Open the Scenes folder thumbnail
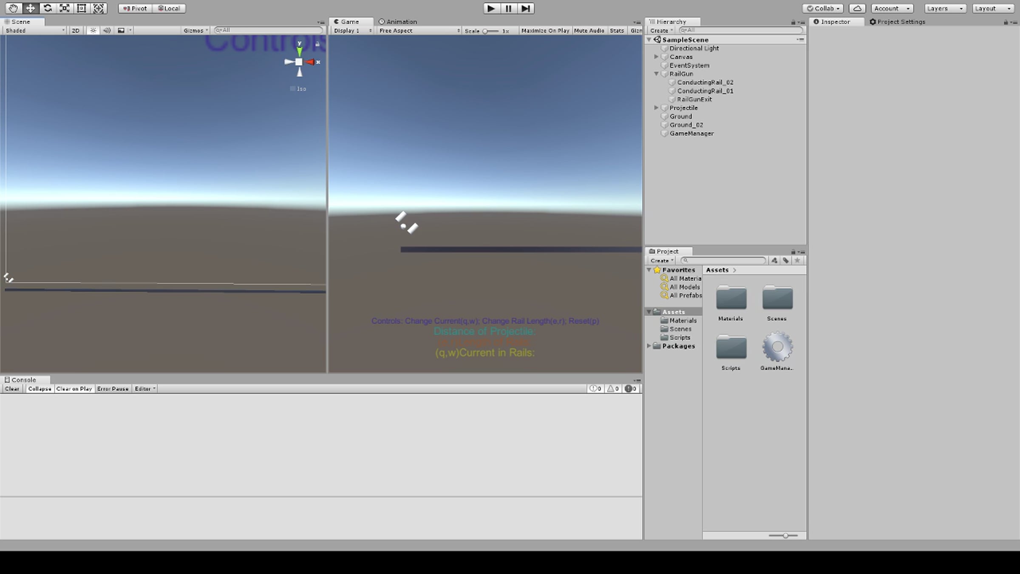The image size is (1020, 574). pos(777,298)
